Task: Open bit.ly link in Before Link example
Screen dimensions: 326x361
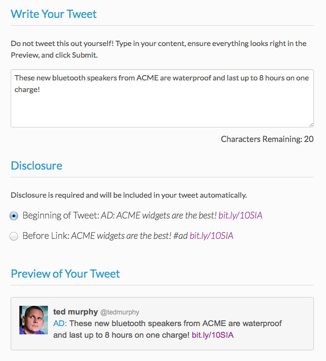Action: pos(211,236)
